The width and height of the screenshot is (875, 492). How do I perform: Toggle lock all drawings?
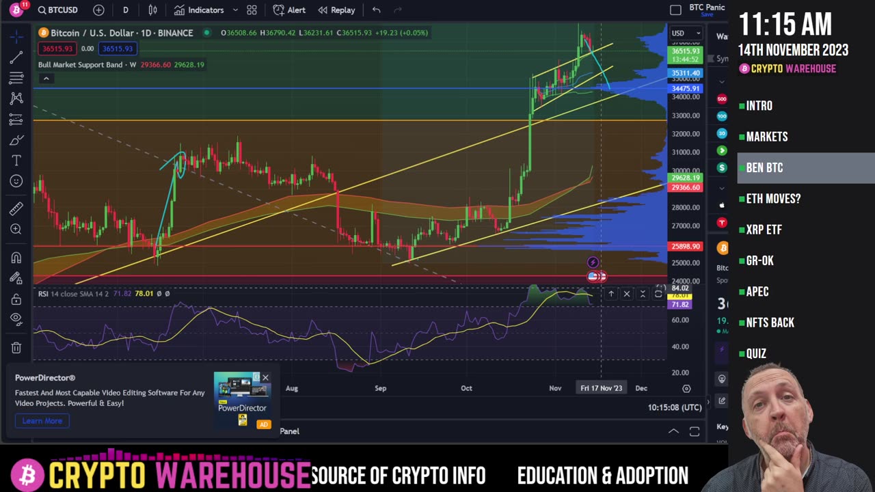coord(16,299)
